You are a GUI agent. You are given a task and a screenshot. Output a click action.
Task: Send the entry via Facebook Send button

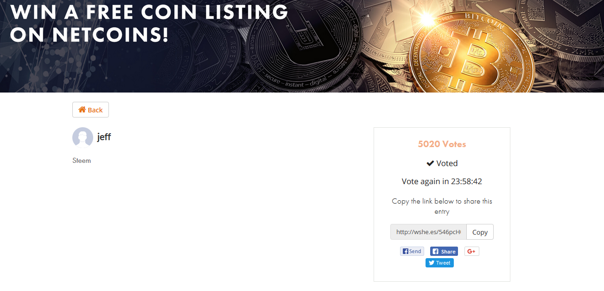pyautogui.click(x=412, y=251)
